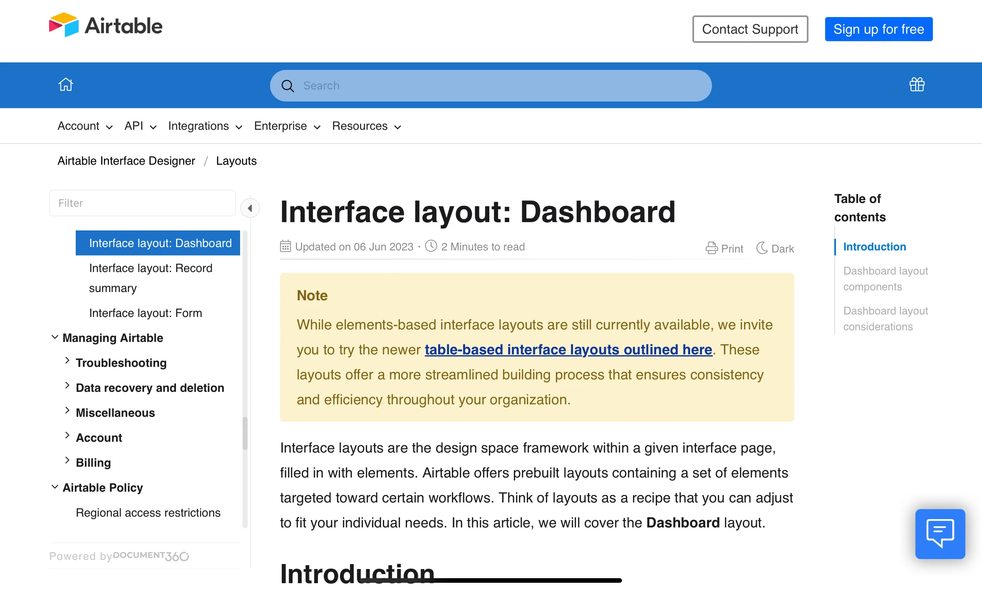This screenshot has height=589, width=982.
Task: Click the Contact Support button
Action: (750, 29)
